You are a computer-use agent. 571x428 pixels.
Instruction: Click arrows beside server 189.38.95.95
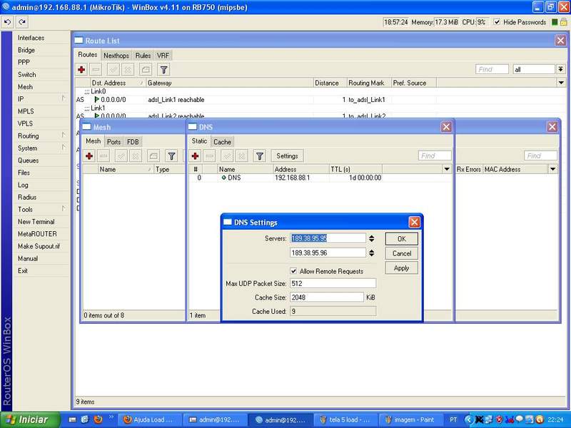[371, 238]
